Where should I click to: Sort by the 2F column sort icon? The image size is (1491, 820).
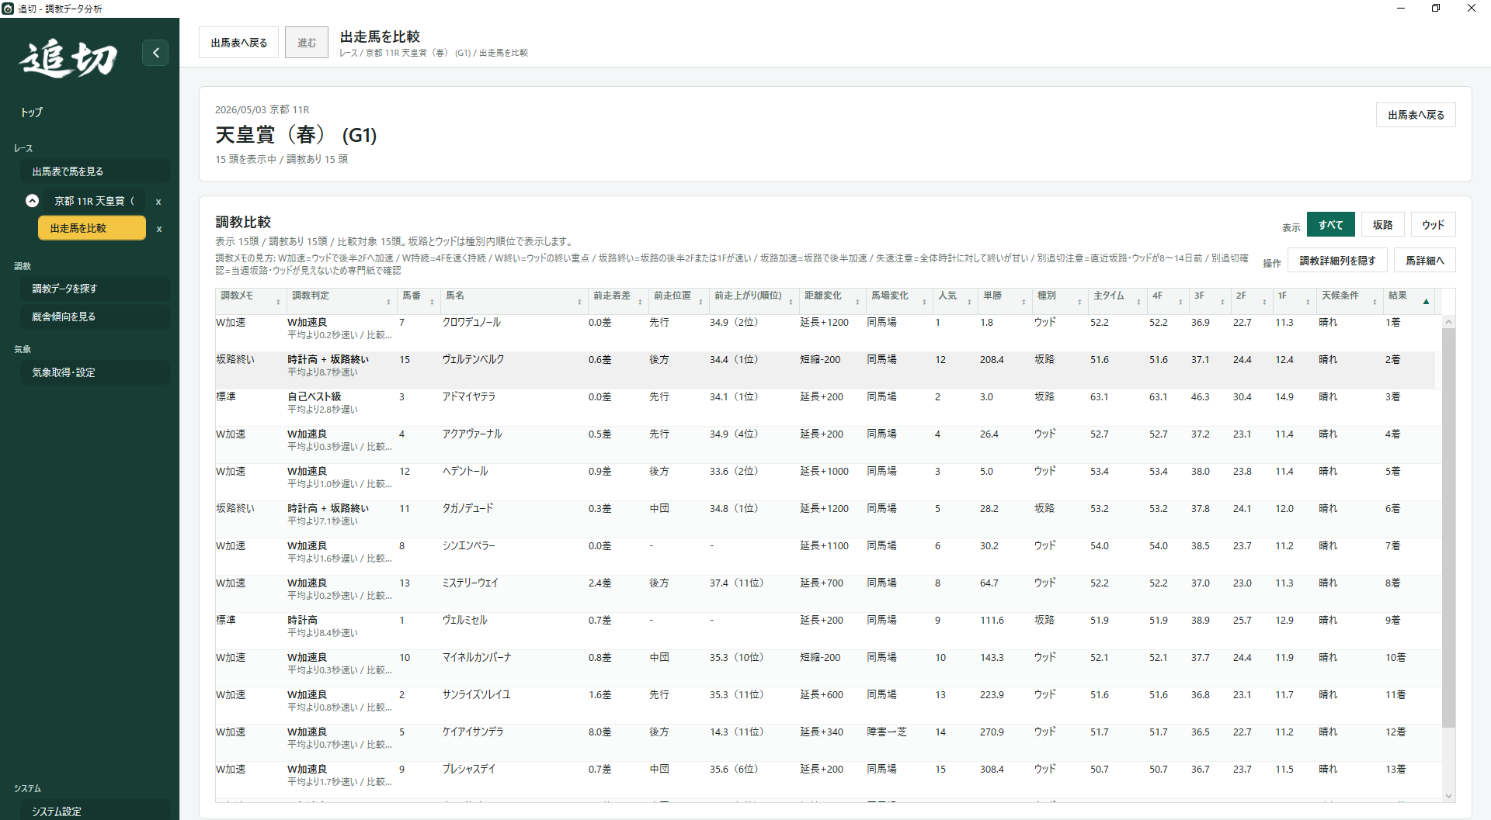[x=1264, y=302]
